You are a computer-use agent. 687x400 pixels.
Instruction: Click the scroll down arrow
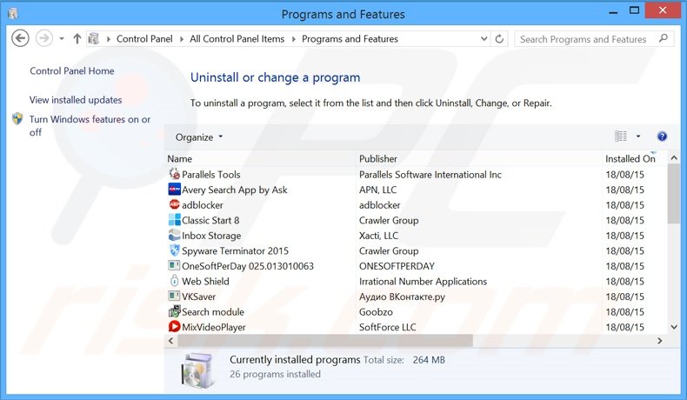(x=674, y=327)
